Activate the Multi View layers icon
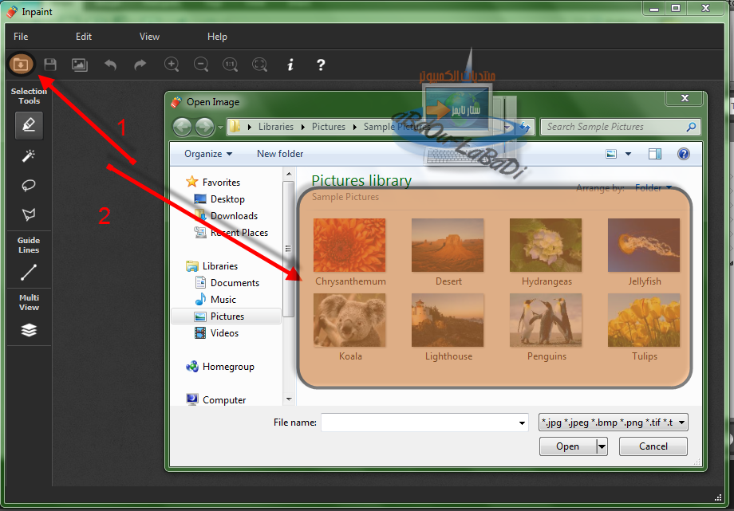 coord(29,330)
